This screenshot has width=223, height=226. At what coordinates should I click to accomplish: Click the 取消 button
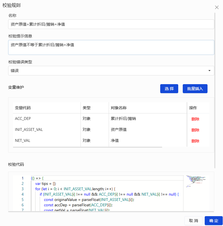click(193, 221)
